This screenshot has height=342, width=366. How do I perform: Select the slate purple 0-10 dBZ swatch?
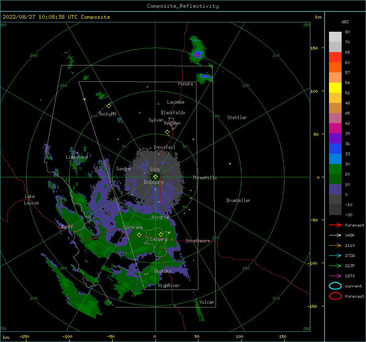click(x=335, y=190)
